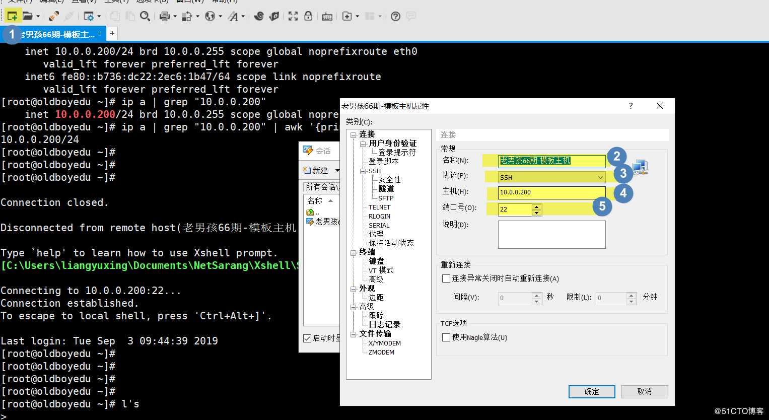Collapse the 连接 tree node

tap(353, 134)
